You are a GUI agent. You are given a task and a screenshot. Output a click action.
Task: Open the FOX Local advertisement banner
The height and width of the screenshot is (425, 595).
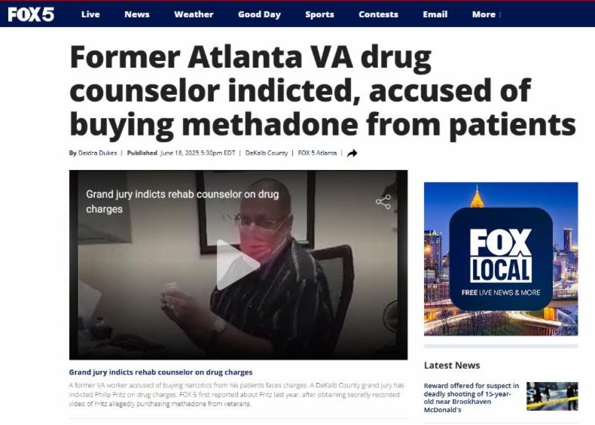[501, 259]
